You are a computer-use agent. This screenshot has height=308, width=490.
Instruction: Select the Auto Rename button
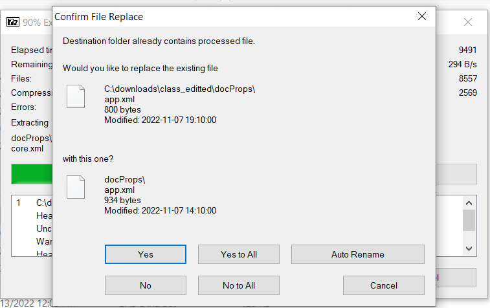[x=357, y=254]
